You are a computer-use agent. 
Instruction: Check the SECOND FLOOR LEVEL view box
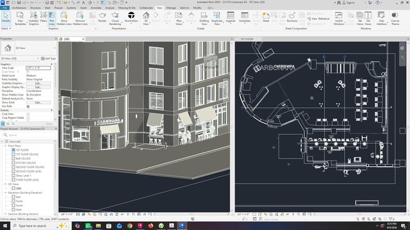(13, 171)
